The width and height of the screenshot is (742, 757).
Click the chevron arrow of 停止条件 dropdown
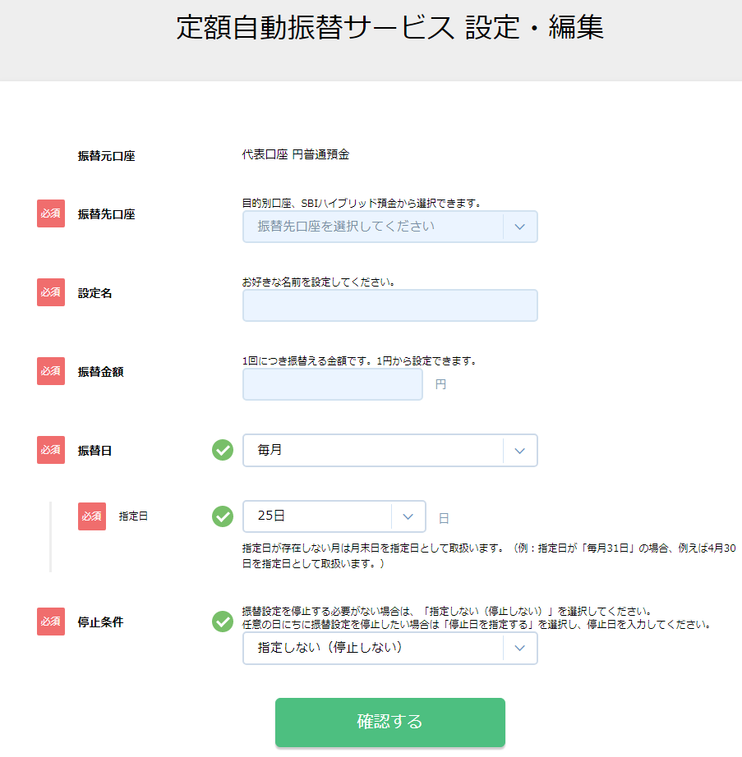point(520,649)
